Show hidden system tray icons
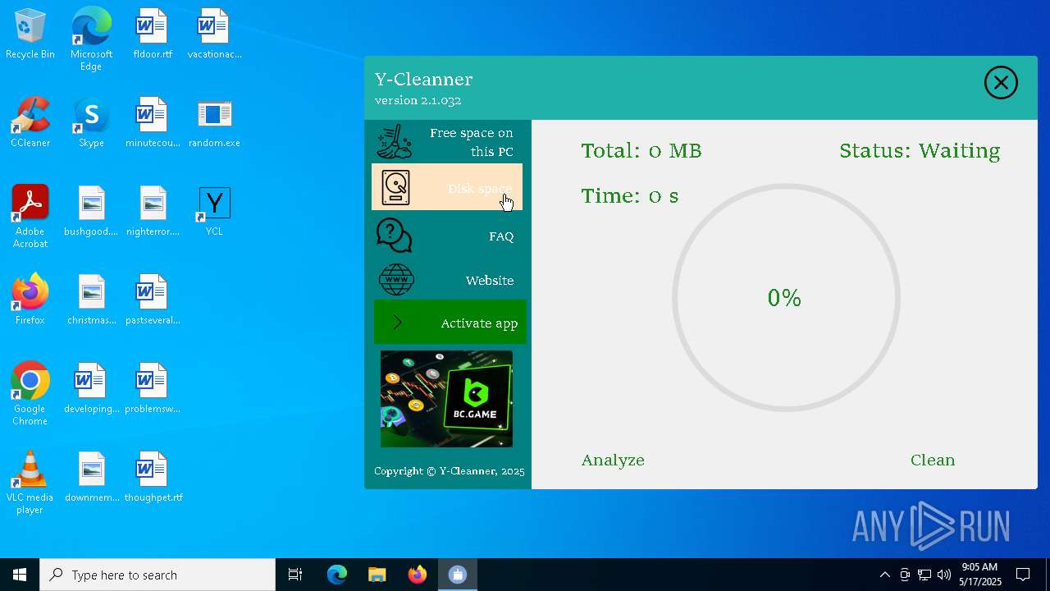The height and width of the screenshot is (591, 1050). pyautogui.click(x=885, y=575)
